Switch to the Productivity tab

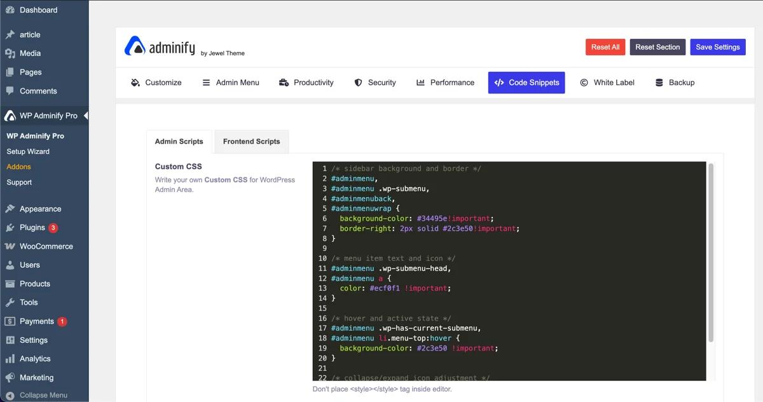pos(306,83)
